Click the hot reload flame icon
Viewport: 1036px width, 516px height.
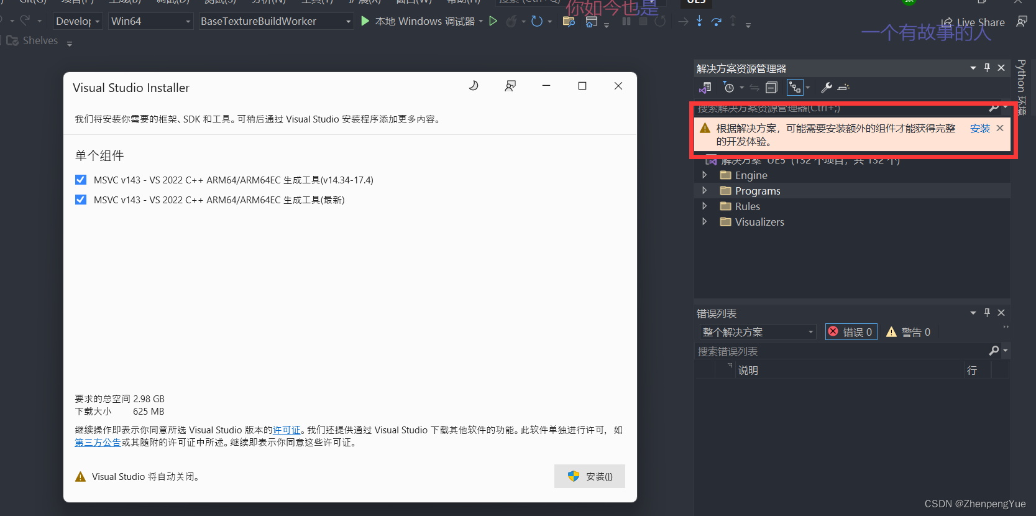pos(511,22)
